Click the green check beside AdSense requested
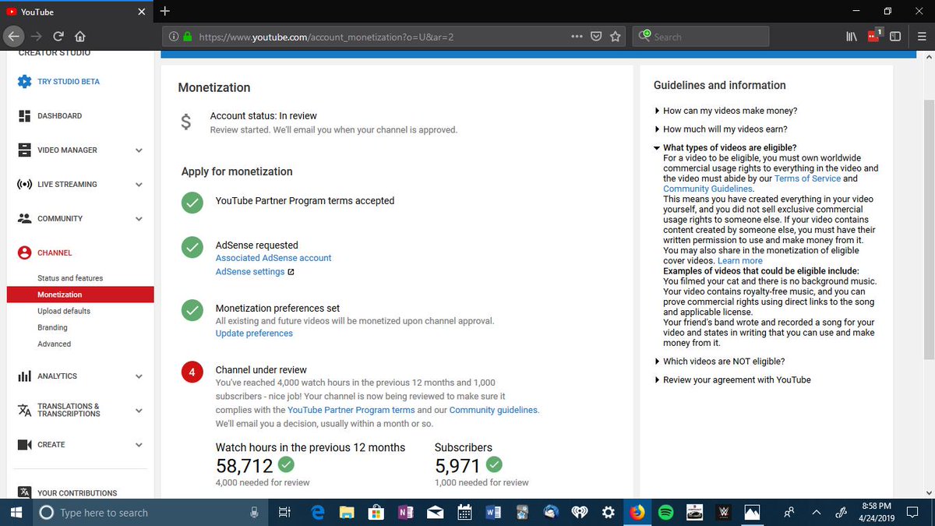Screen dimensions: 935x526 pyautogui.click(x=192, y=247)
